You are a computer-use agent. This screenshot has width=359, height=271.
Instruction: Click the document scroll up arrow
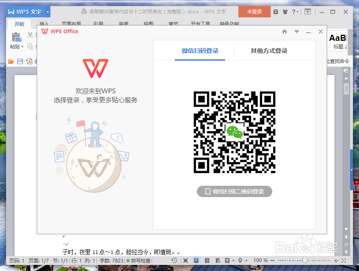point(346,78)
